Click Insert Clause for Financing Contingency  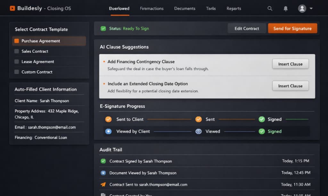pos(290,64)
